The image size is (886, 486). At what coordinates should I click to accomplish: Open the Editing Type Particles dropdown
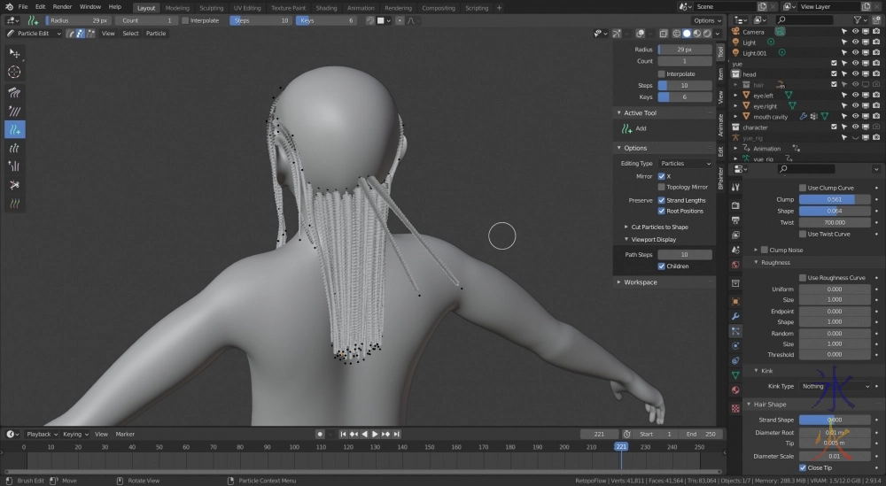click(685, 164)
